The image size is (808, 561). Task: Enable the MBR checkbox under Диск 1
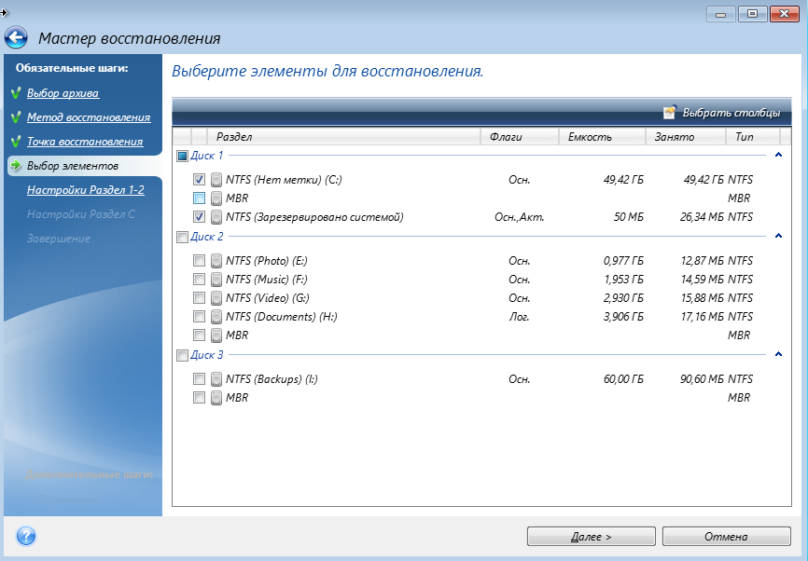point(199,198)
